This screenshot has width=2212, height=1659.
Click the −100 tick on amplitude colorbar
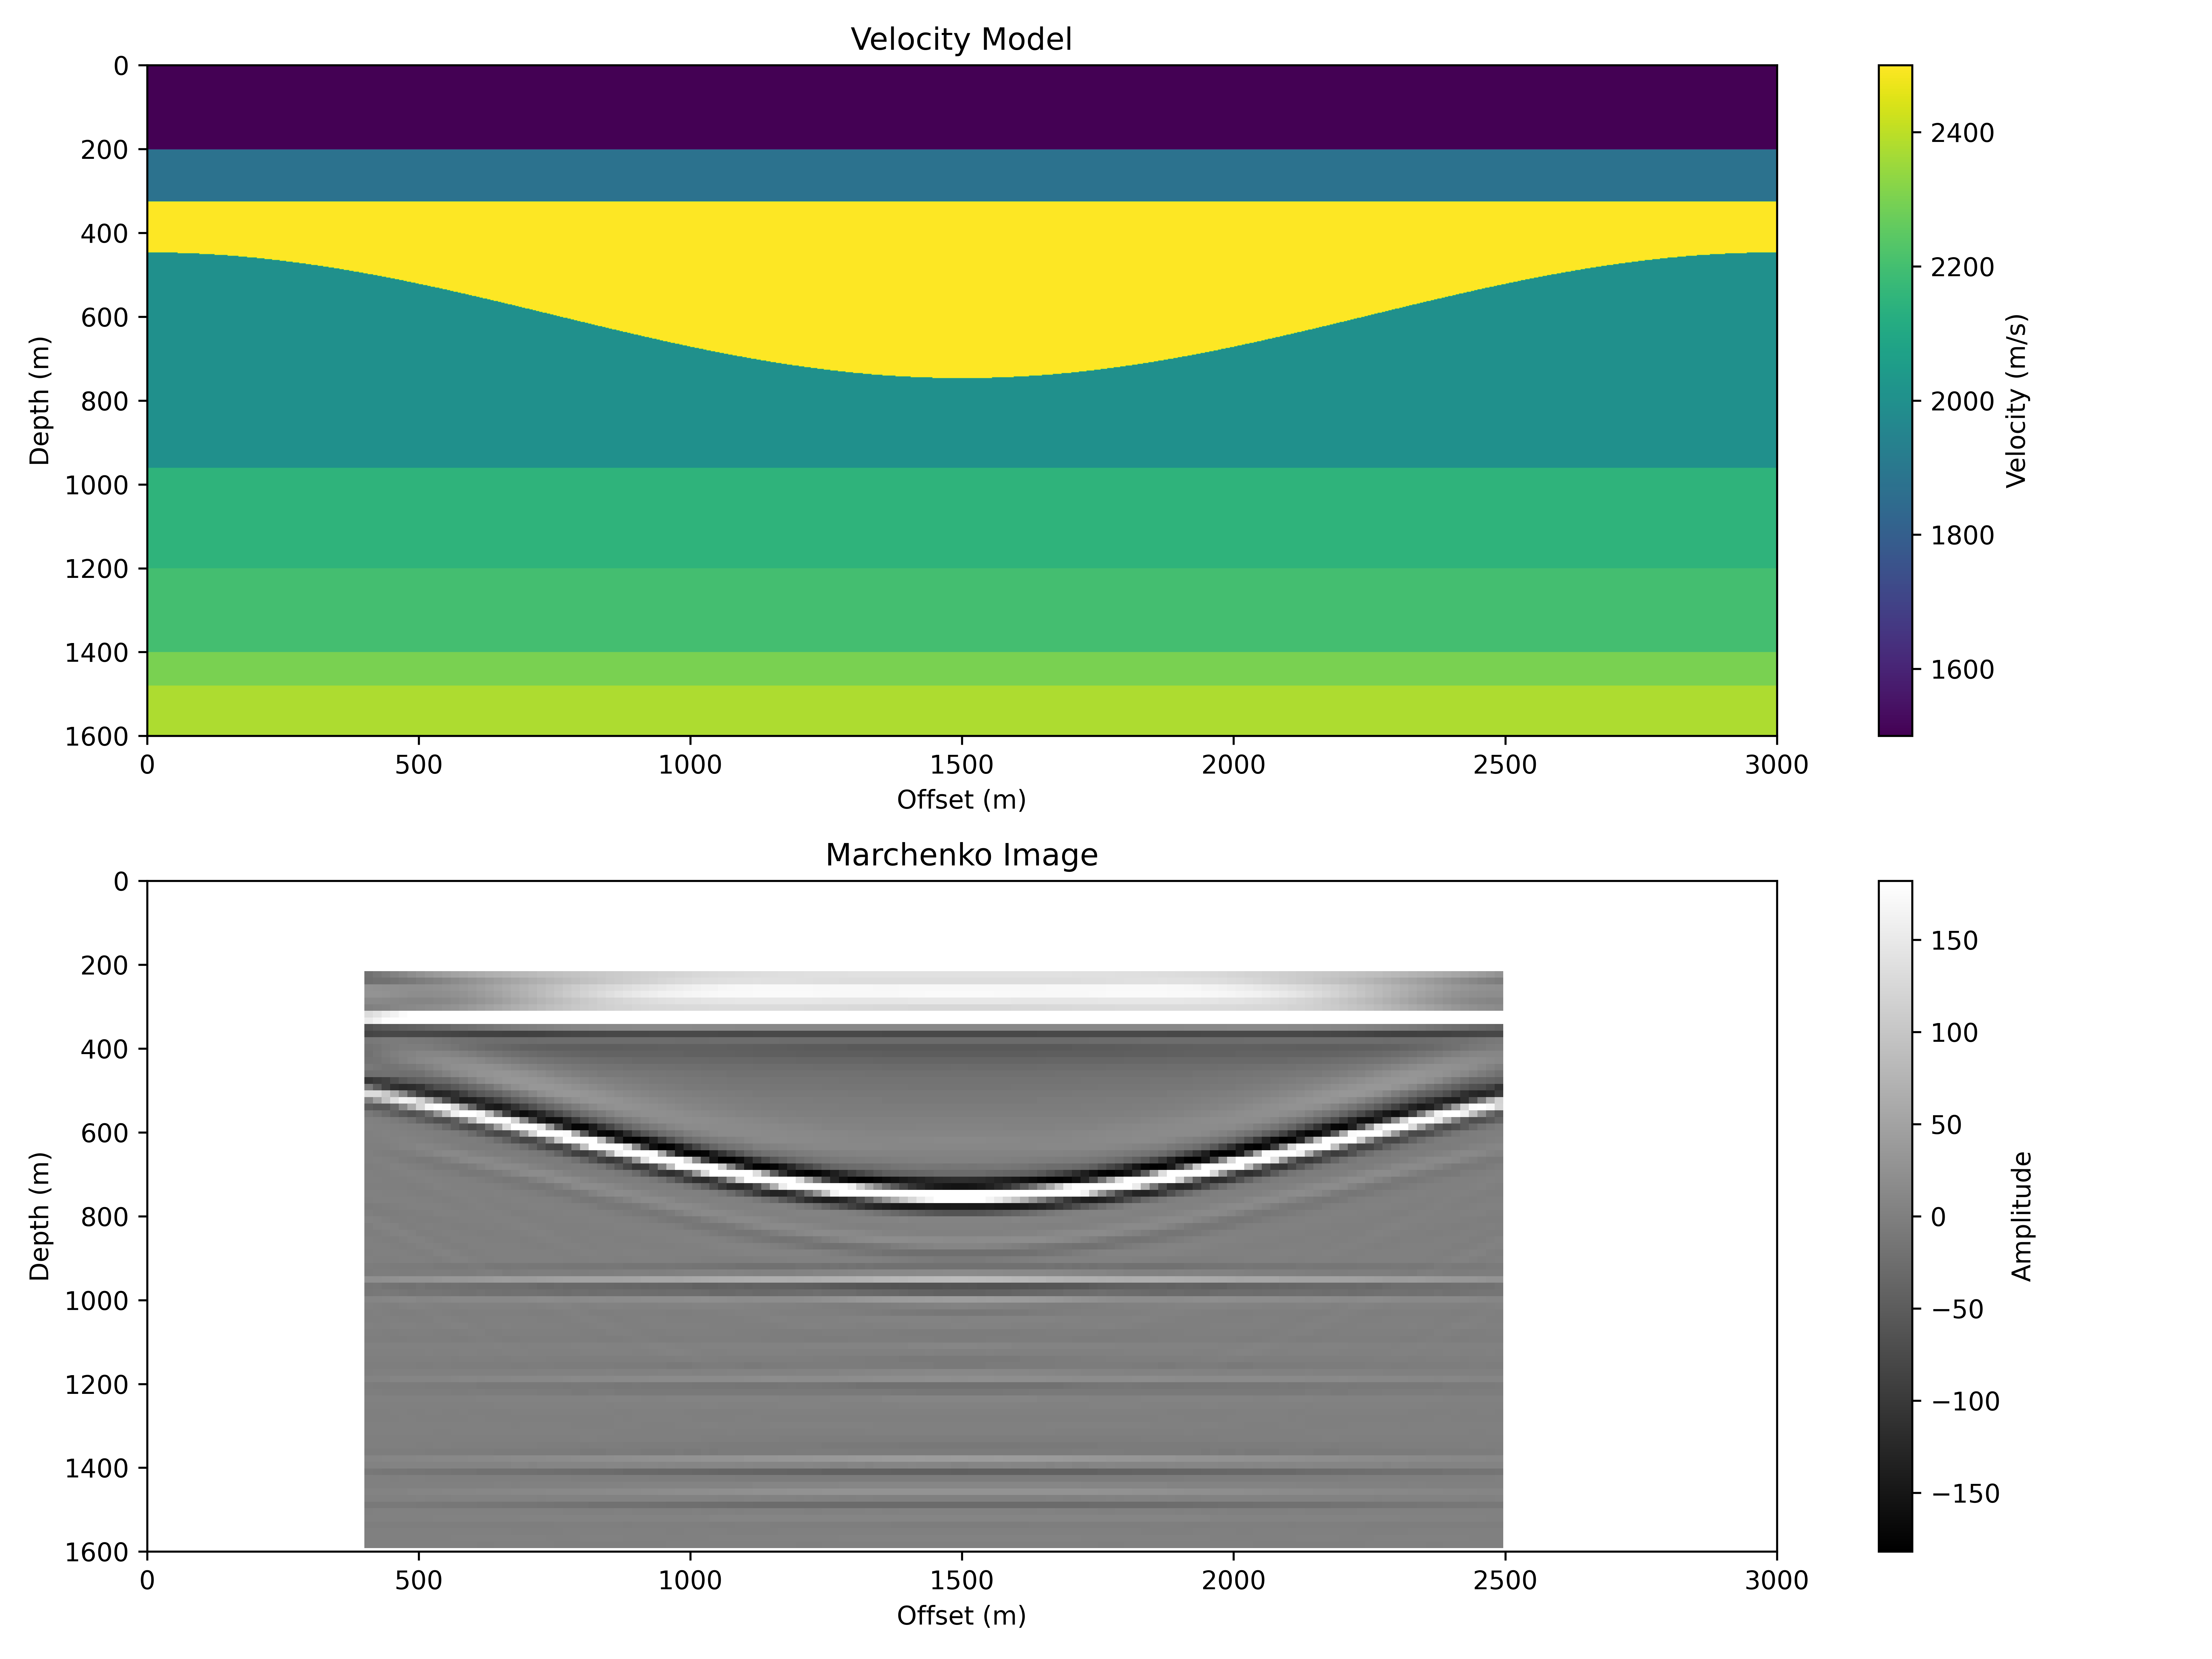click(x=1965, y=1401)
